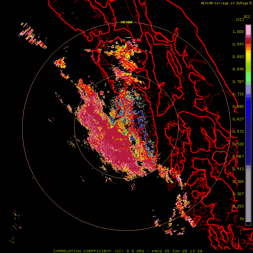Click the 0.627 scale value
This screenshot has width=253, height=253.
point(238,119)
